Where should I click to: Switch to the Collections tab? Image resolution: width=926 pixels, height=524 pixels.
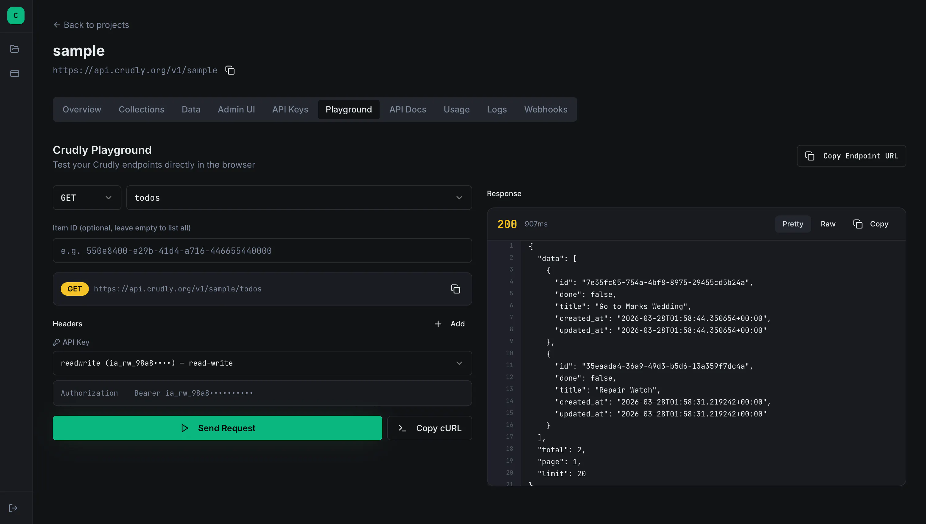coord(141,109)
